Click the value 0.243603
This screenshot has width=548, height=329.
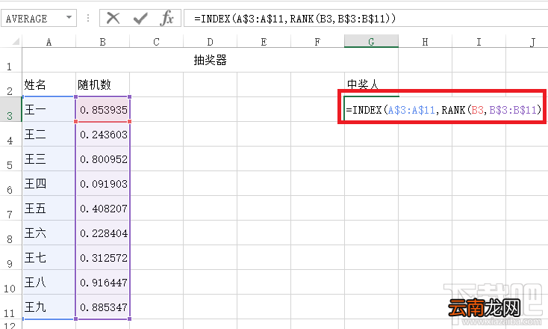[102, 134]
